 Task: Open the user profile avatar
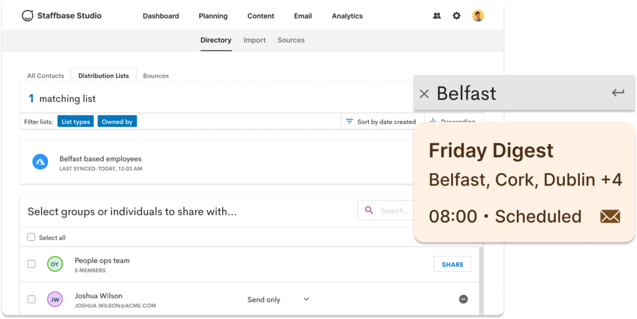(478, 16)
